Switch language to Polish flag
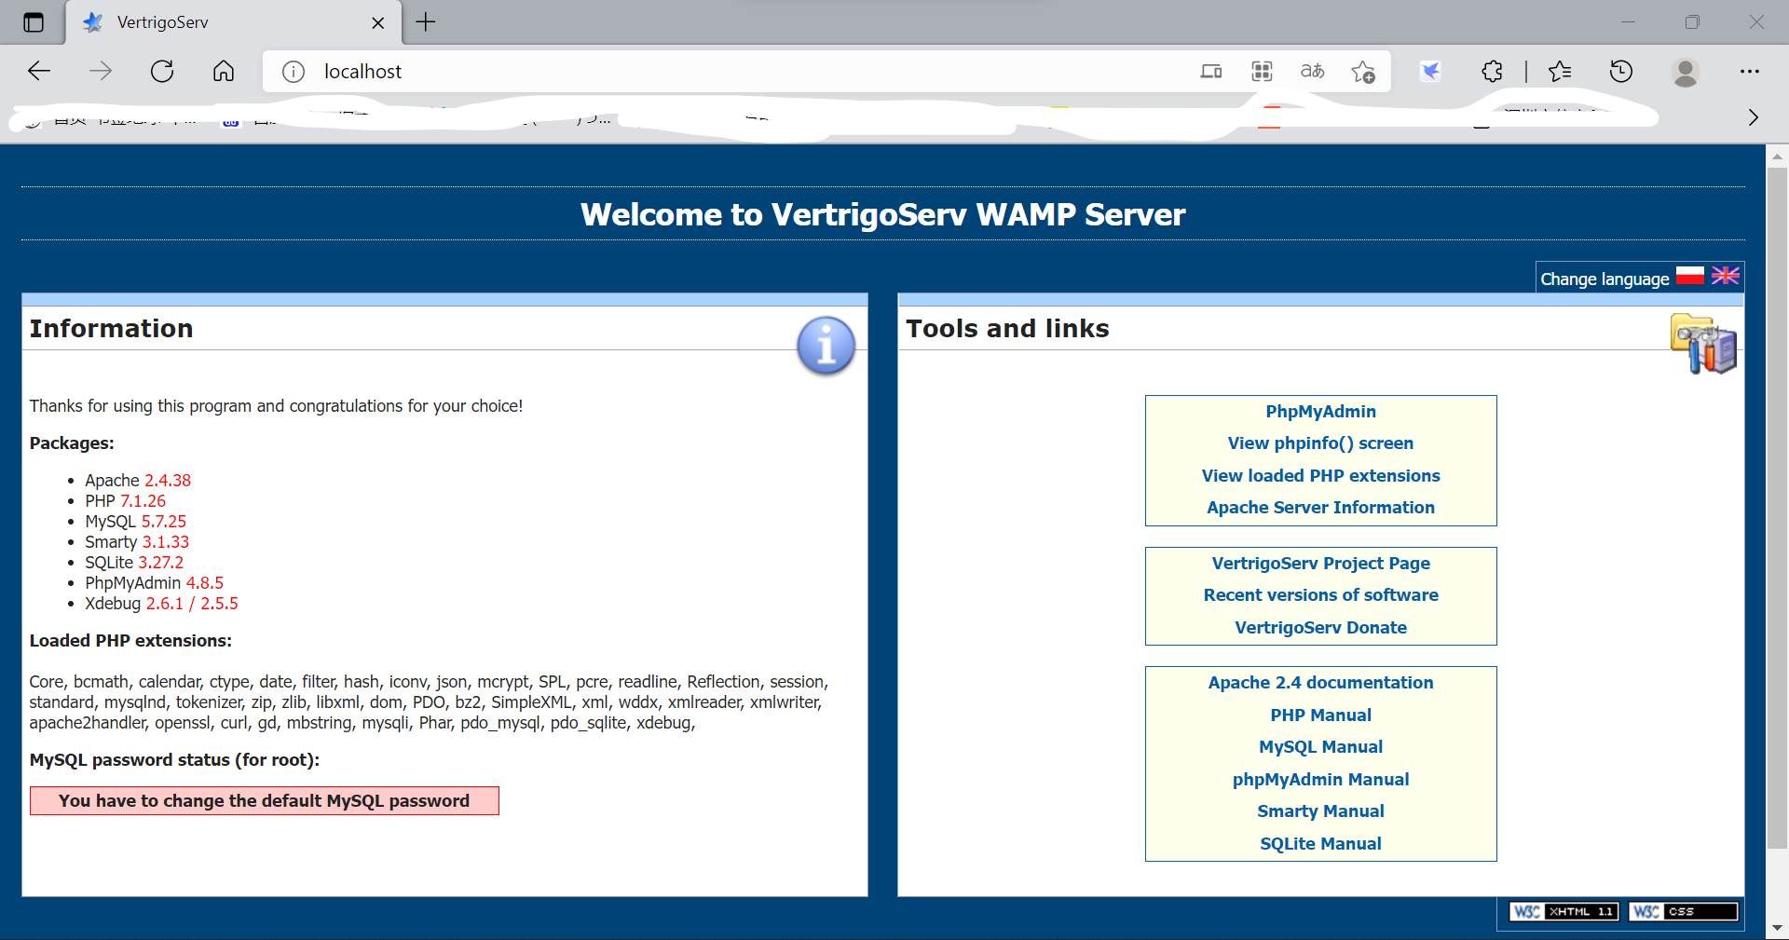Screen dimensions: 1789x940 (1690, 276)
